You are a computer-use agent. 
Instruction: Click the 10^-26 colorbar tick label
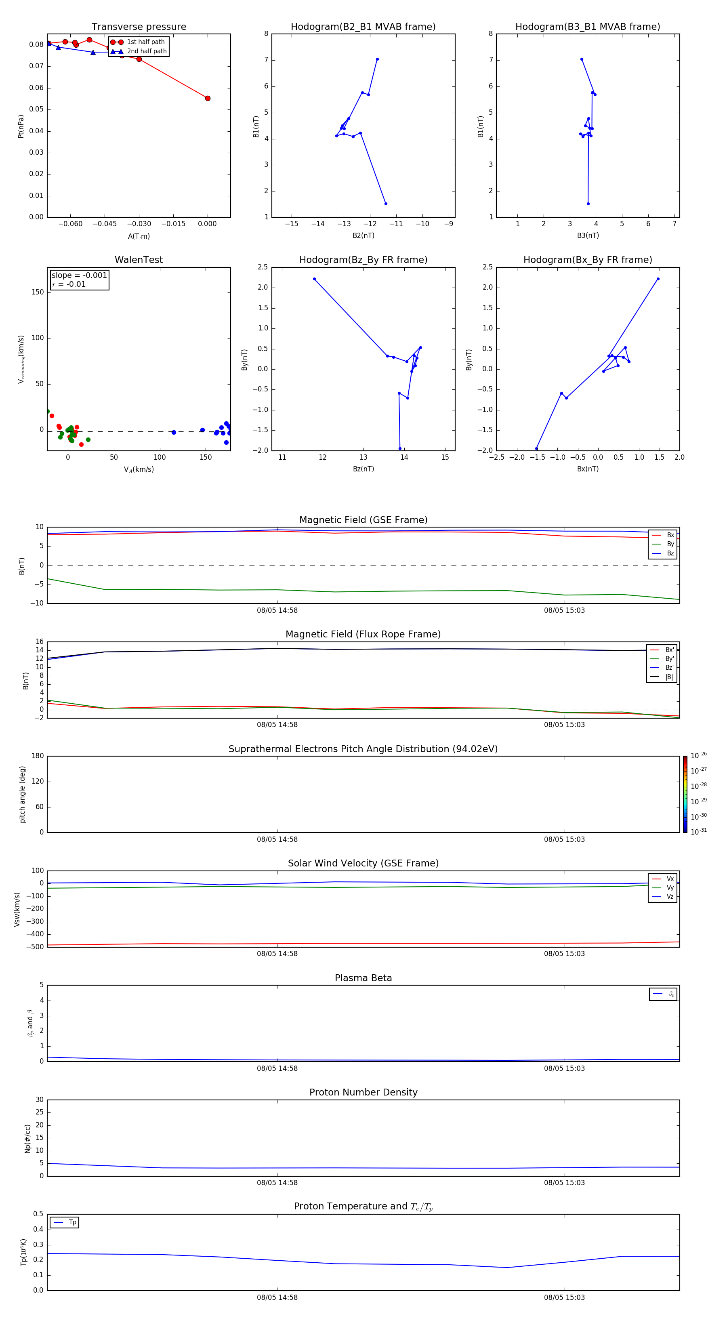699,755
